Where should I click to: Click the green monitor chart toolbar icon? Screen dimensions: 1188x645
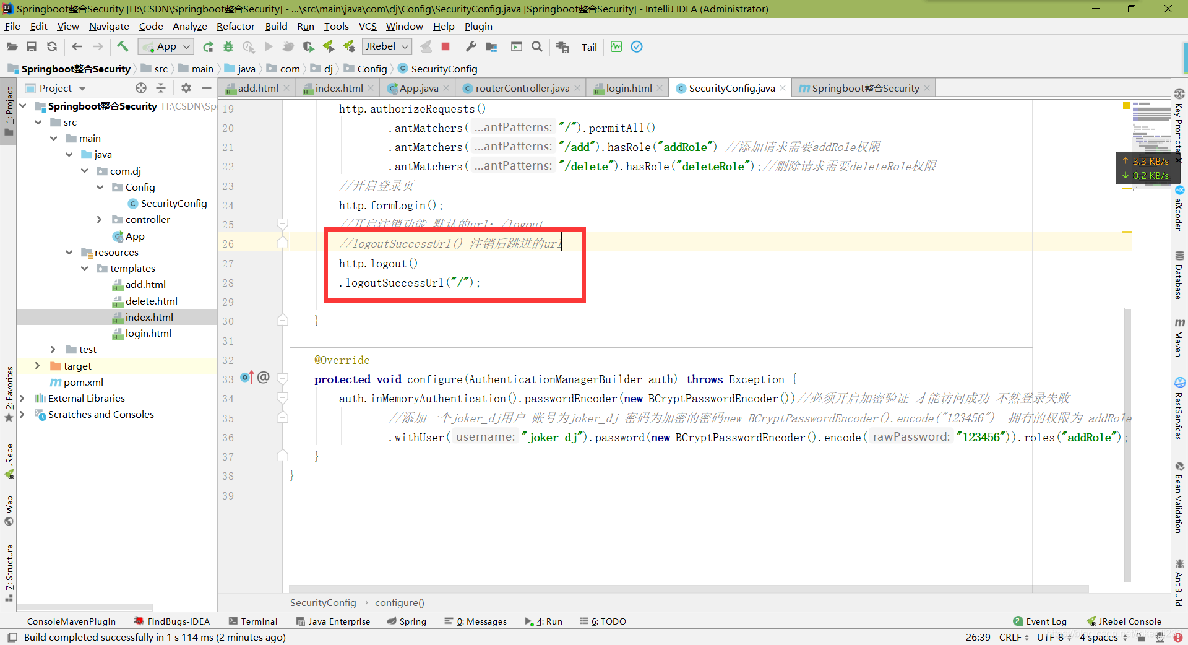click(x=616, y=46)
